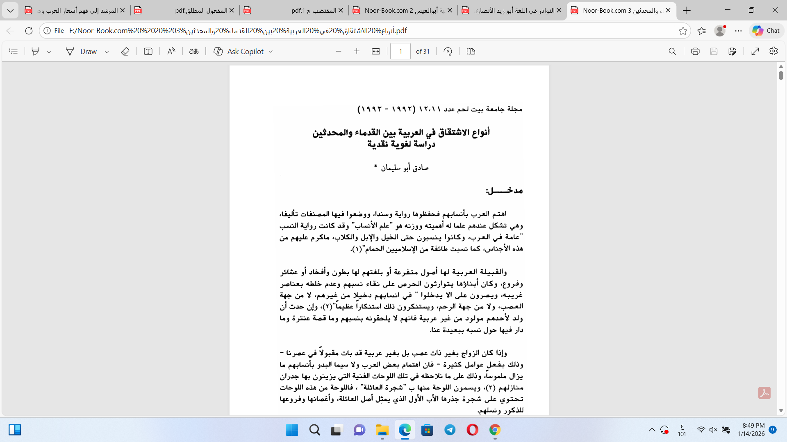Screen dimensions: 787x442
Task: Enter full screen mode
Action: point(755,52)
